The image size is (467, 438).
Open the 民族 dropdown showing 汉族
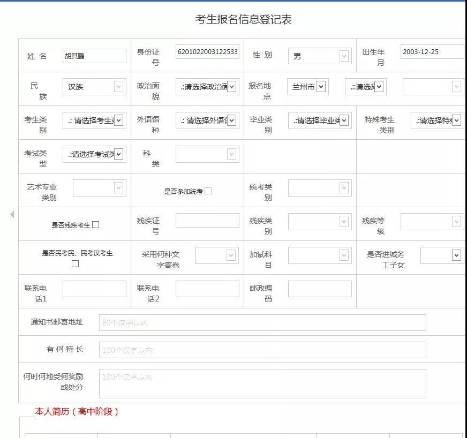point(94,87)
